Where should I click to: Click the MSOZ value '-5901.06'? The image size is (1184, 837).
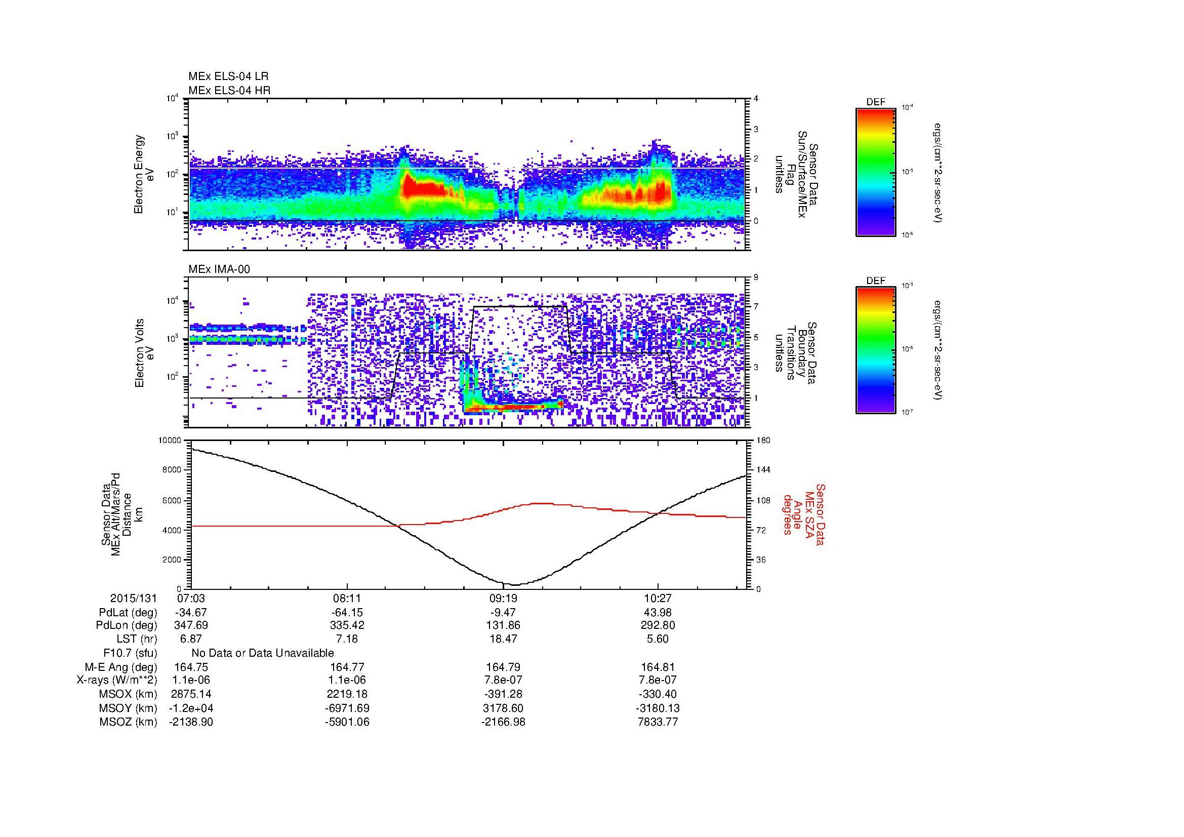(347, 722)
